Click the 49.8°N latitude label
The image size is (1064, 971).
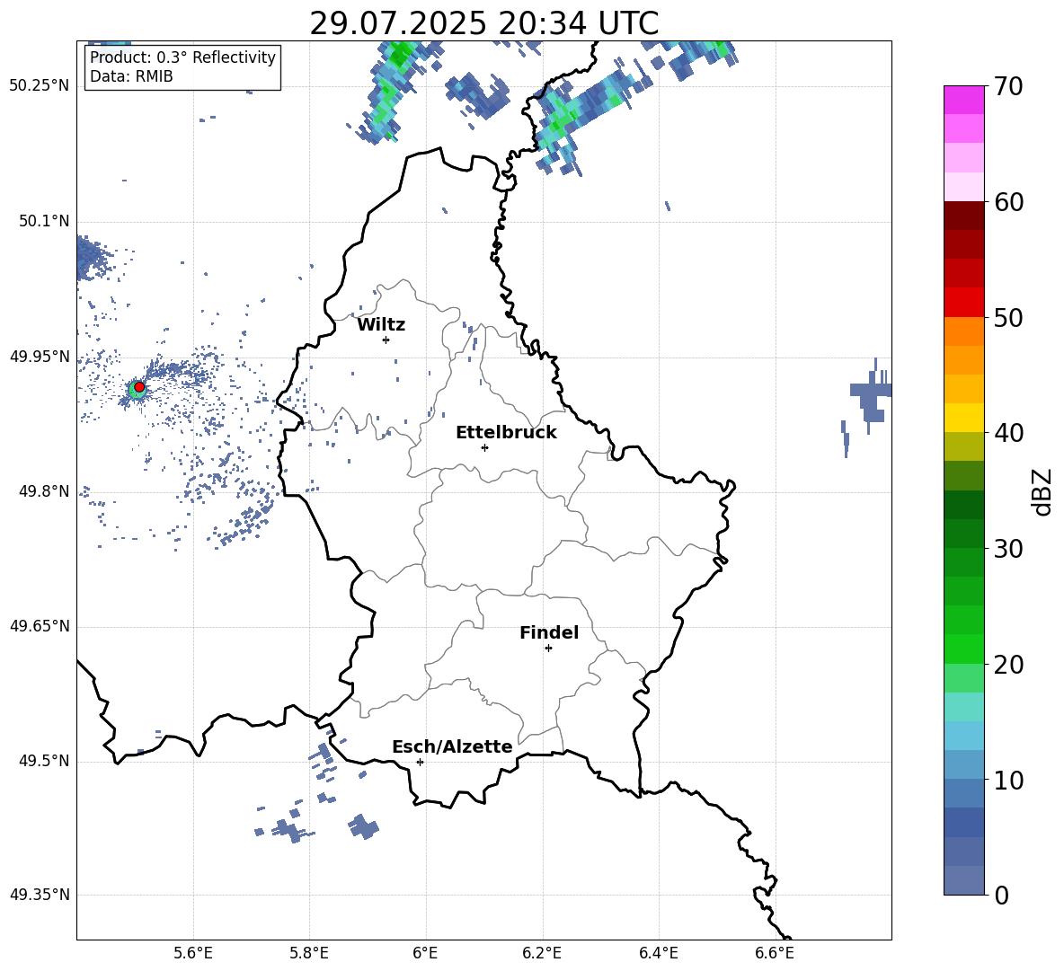pos(44,491)
